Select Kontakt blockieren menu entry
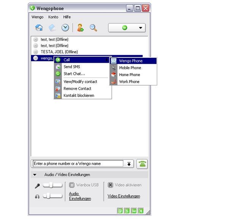The width and height of the screenshot is (228, 222). pyautogui.click(x=83, y=95)
